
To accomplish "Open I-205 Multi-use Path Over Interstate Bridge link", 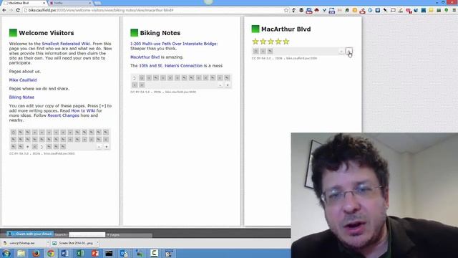I will [x=174, y=44].
